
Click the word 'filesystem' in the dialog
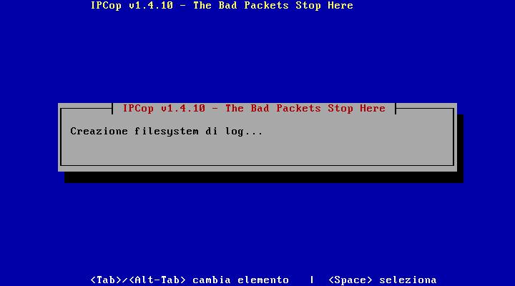point(167,132)
